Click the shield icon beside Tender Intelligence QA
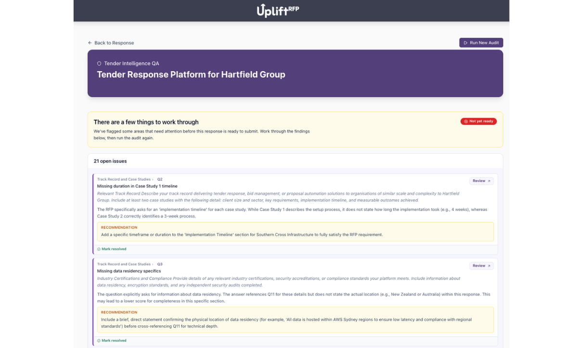Viewport: 565px width, 348px height. pos(99,63)
